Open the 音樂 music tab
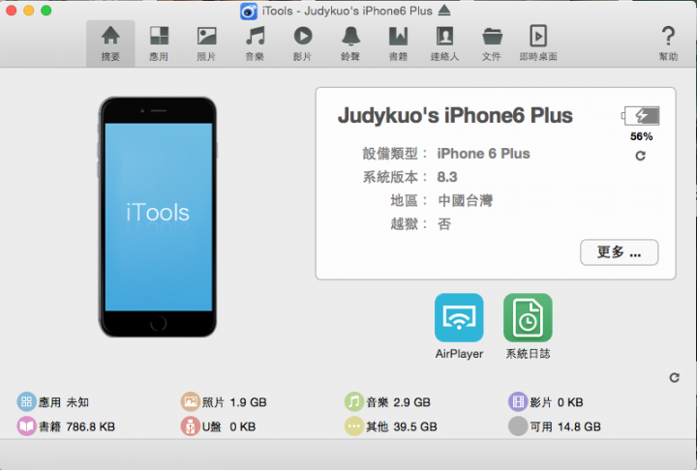The image size is (697, 470). 255,44
